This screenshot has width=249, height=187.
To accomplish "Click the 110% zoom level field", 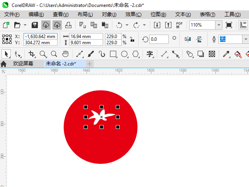I will click(x=202, y=25).
